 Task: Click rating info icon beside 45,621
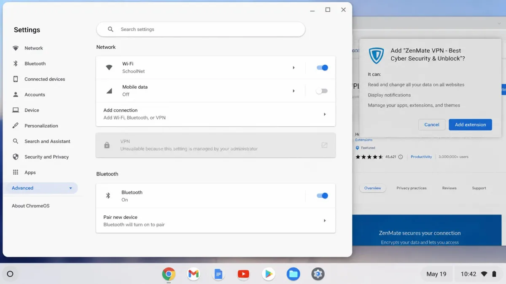pos(401,157)
